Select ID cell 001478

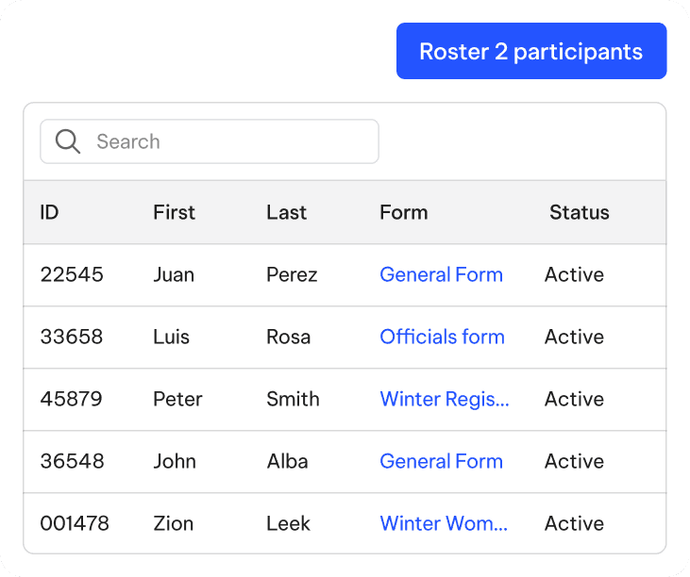coord(75,523)
